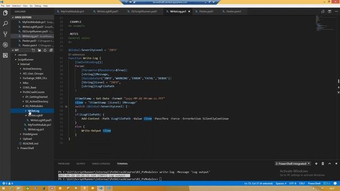This screenshot has width=340, height=191.
Task: Open Windows Start button on taskbar
Action: (x=3, y=188)
